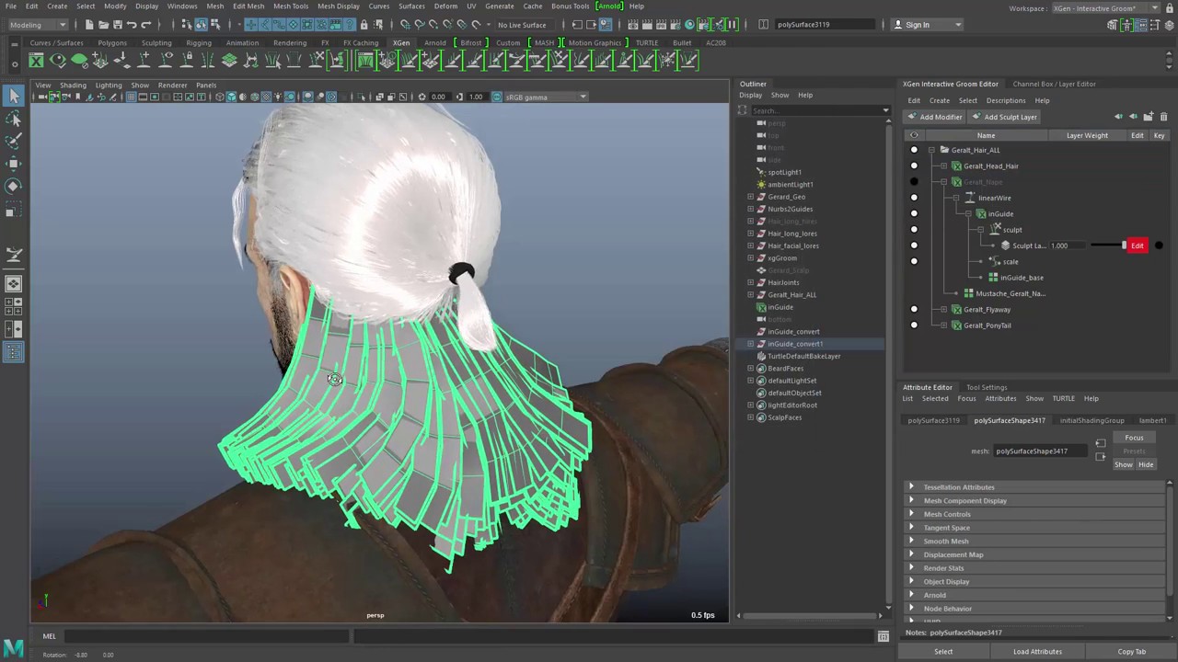Image resolution: width=1178 pixels, height=662 pixels.
Task: Select the arrow Select tool in toolbox
Action: [14, 96]
